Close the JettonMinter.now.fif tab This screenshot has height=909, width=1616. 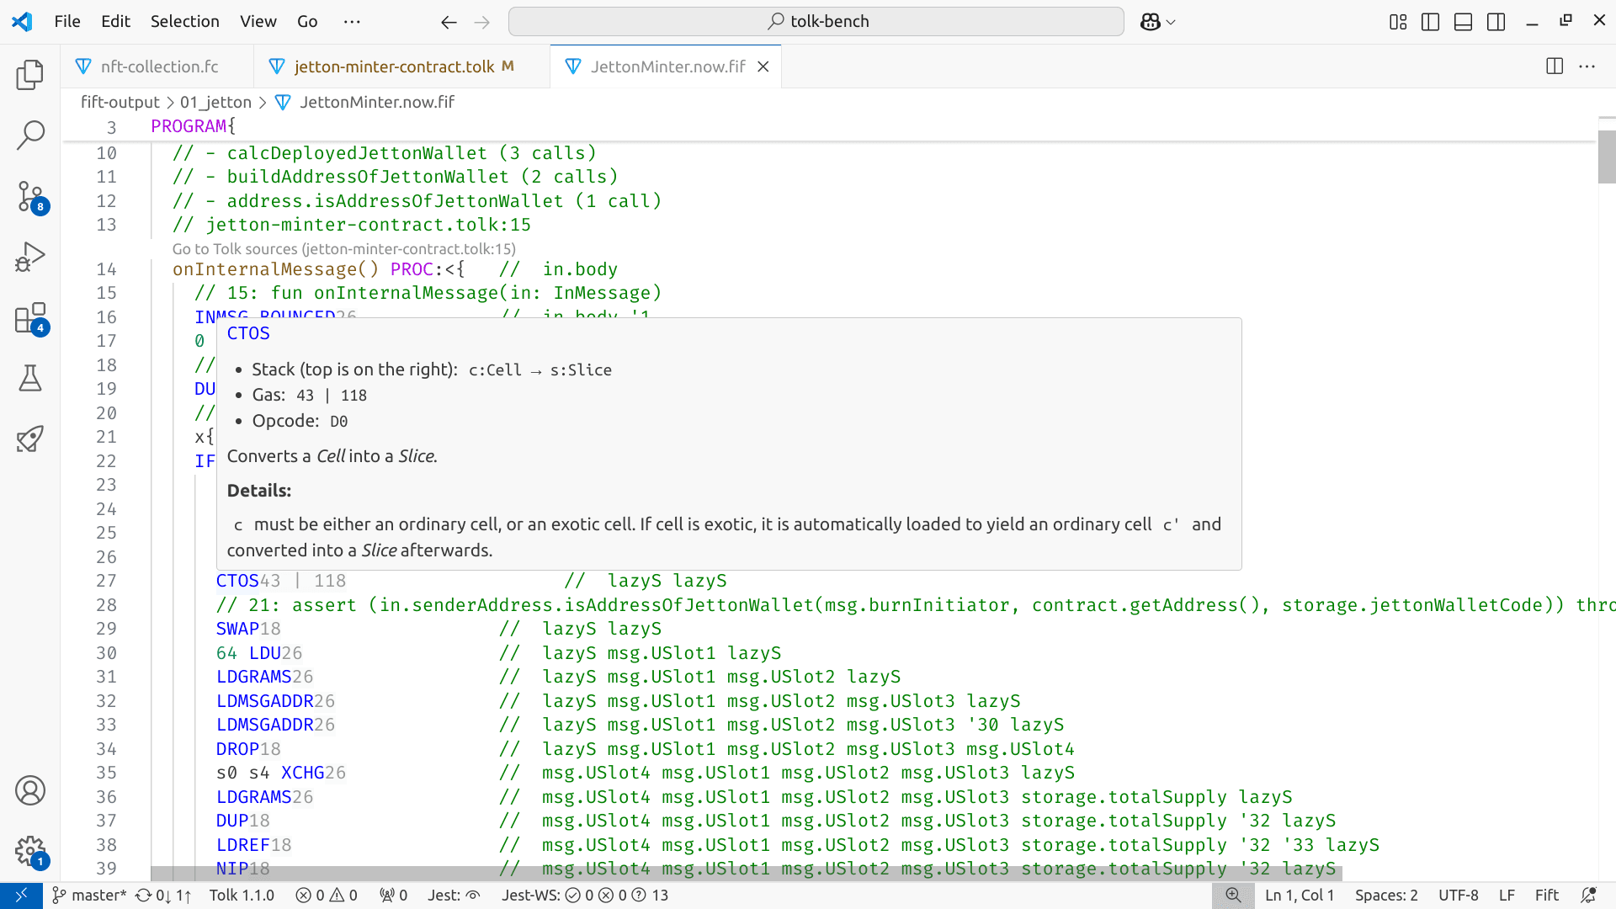pos(763,66)
